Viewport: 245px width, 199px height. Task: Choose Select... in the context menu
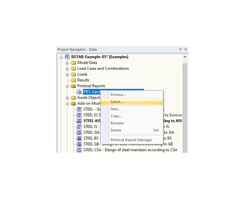pyautogui.click(x=132, y=102)
